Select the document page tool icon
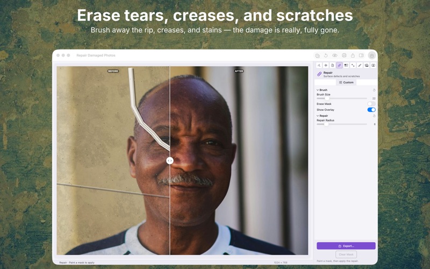The image size is (430, 269). click(332, 65)
